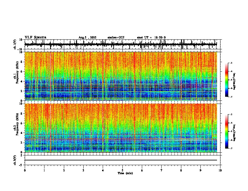Click the "ch.3(V)" axis label
The image size is (248, 191).
(x=15, y=160)
